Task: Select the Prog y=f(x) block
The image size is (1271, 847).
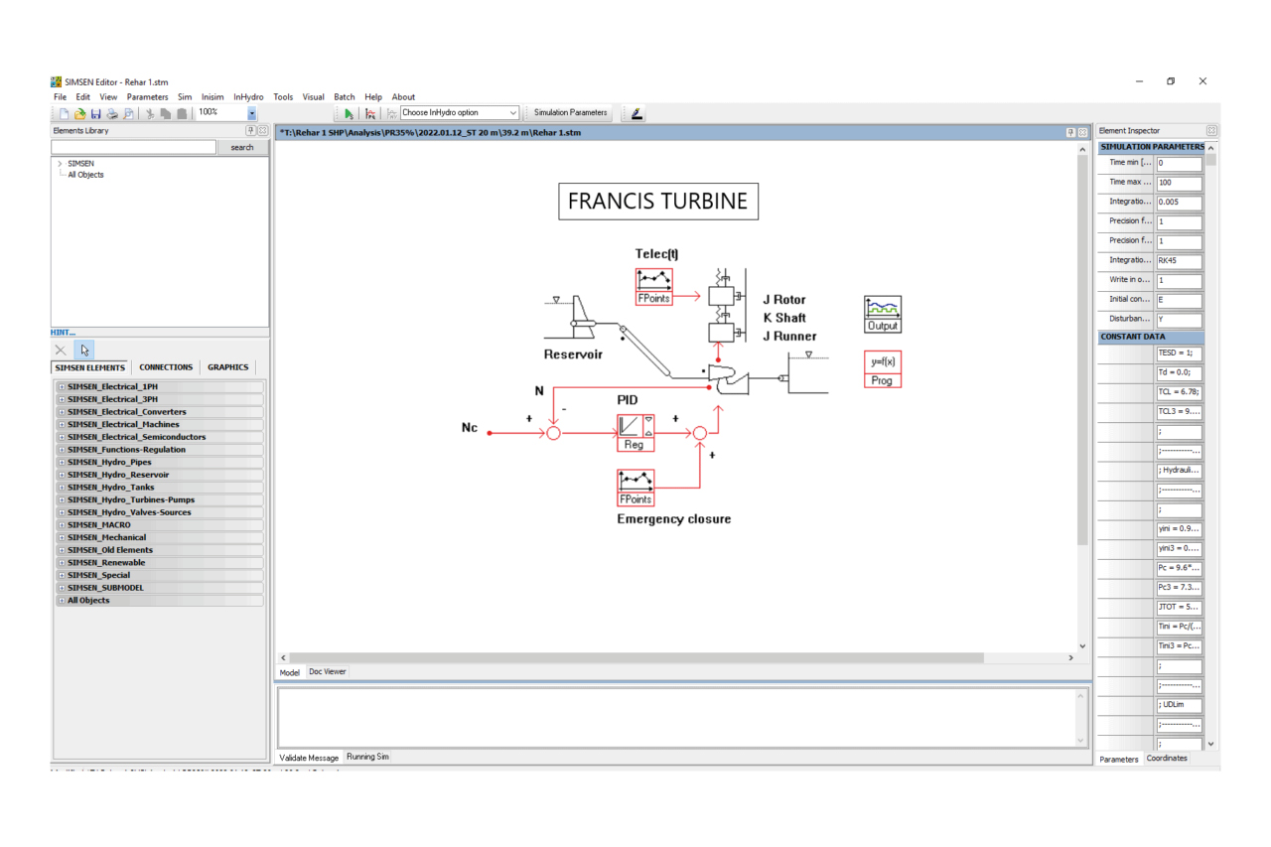Action: 882,369
